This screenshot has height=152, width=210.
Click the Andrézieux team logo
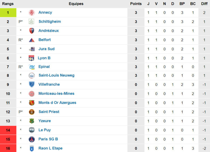point(32,31)
